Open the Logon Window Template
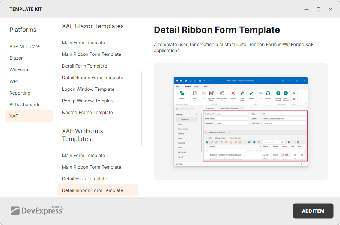Viewport: 340px width, 225px height. tap(88, 89)
